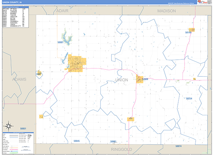The width and height of the screenshot is (213, 155).
Task: Select the ARISPE row in the index
Action: [x=13, y=20]
